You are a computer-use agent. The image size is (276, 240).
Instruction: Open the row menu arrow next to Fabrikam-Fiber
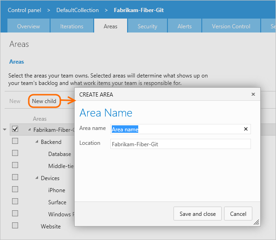[x=5, y=130]
